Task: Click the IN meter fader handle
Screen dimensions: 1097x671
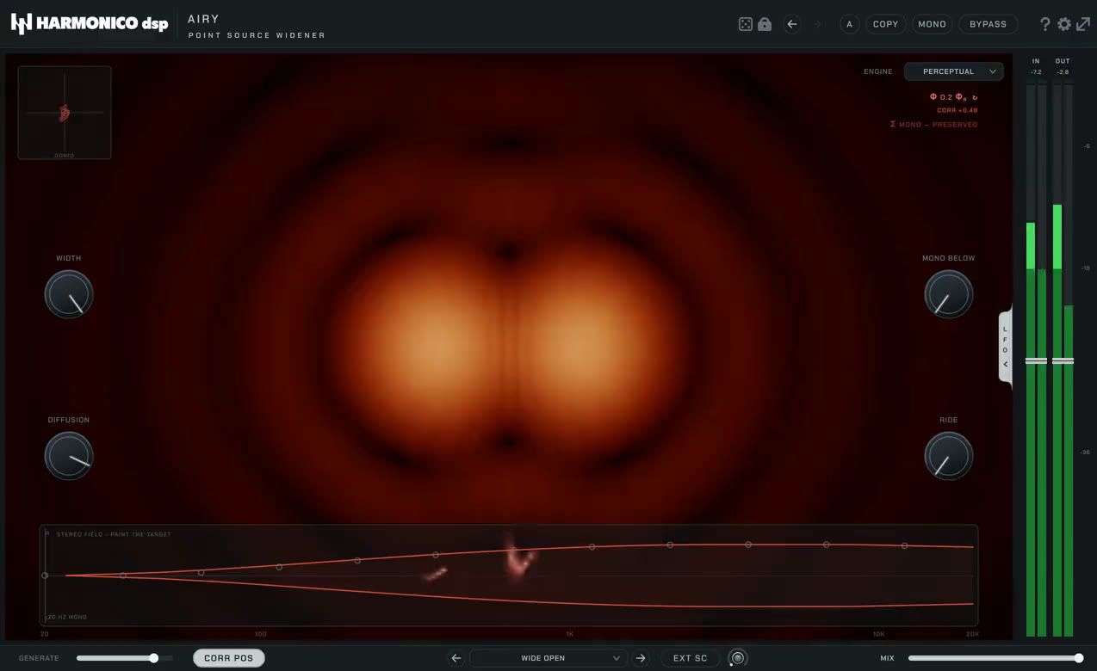Action: 1036,360
